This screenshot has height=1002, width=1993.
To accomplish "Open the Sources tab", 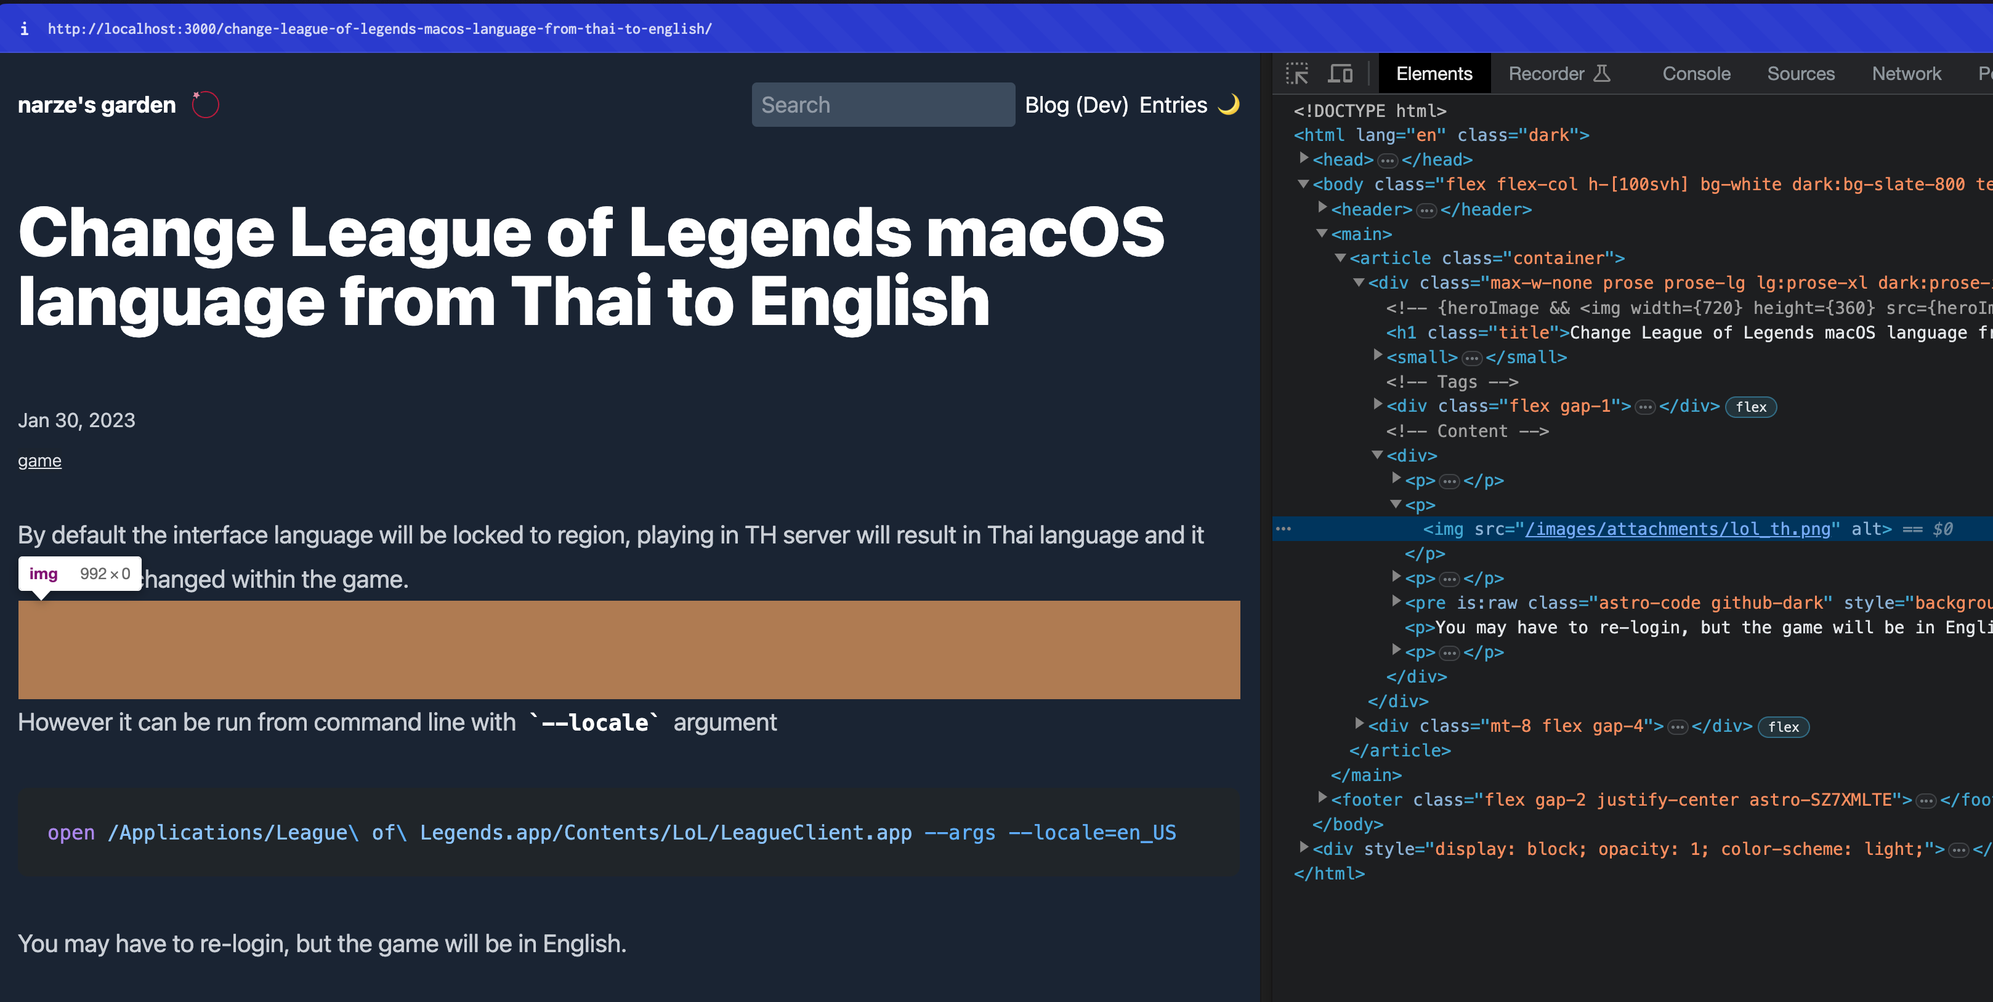I will point(1800,73).
